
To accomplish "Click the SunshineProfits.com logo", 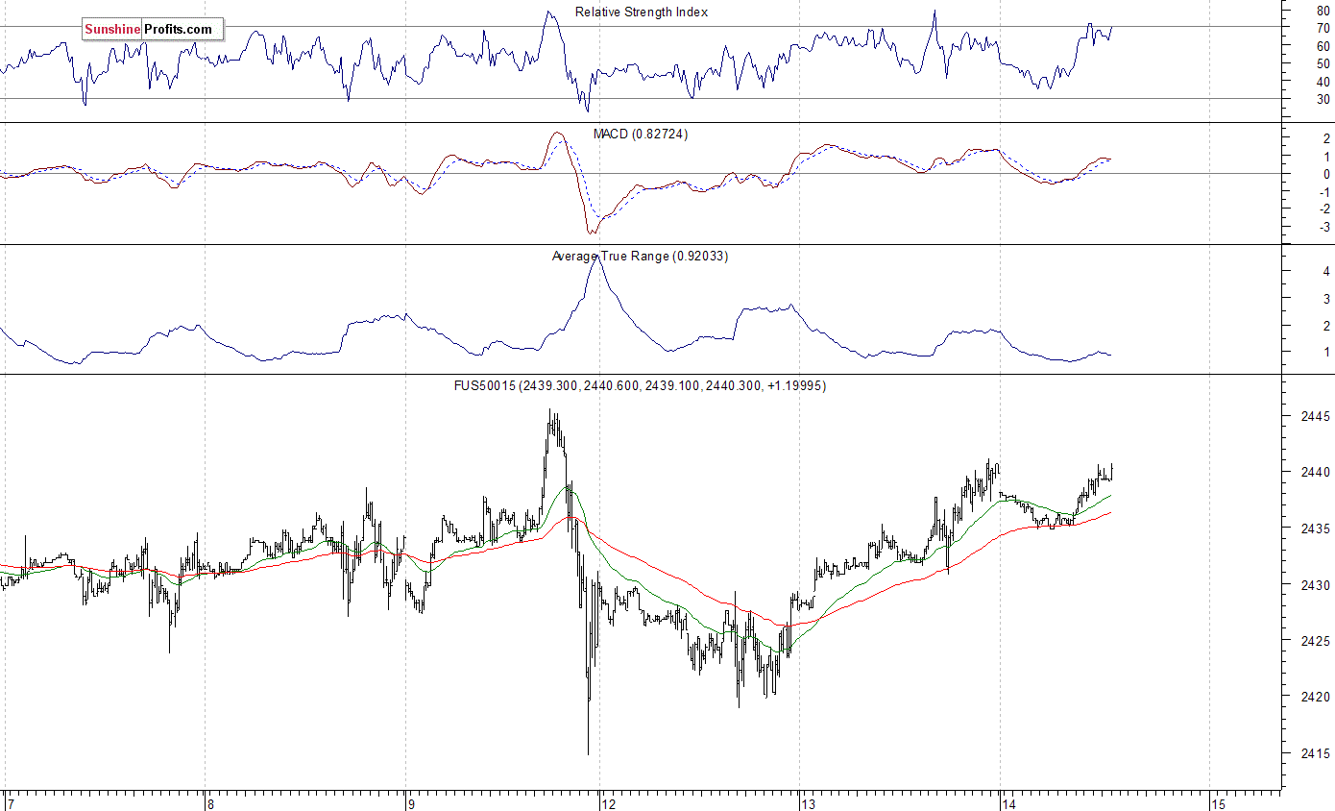I will (x=152, y=30).
